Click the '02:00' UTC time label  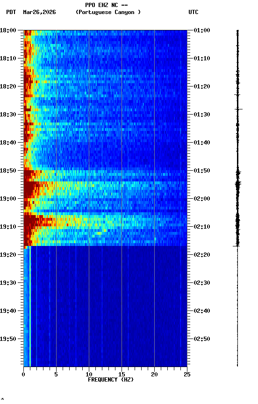click(202, 199)
